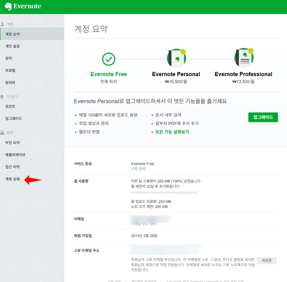This screenshot has width=287, height=282.
Task: Click the Evernote Free plan title
Action: click(x=108, y=74)
